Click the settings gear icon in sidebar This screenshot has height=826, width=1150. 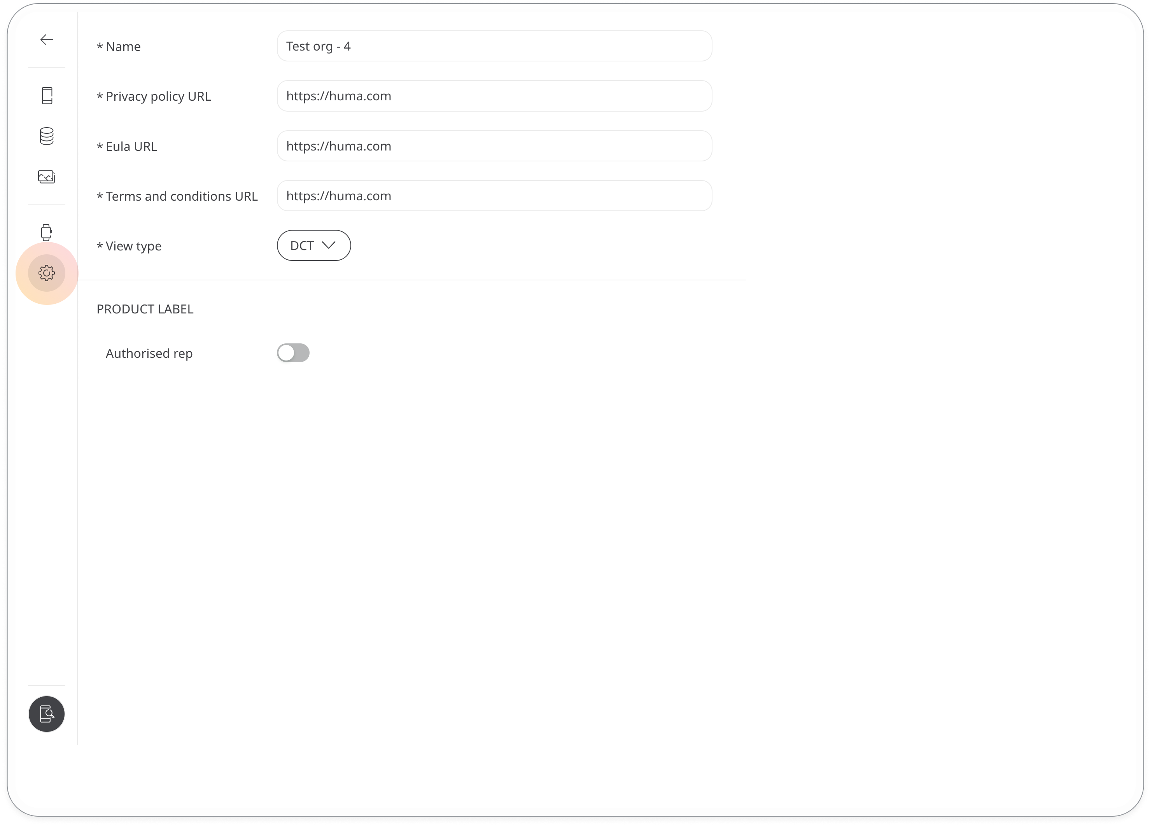pos(46,272)
